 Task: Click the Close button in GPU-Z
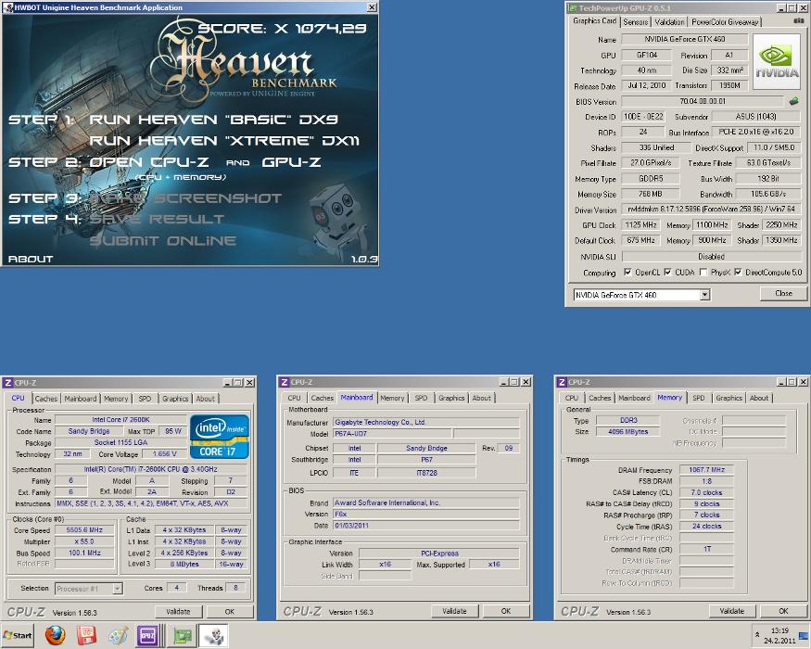[x=783, y=293]
